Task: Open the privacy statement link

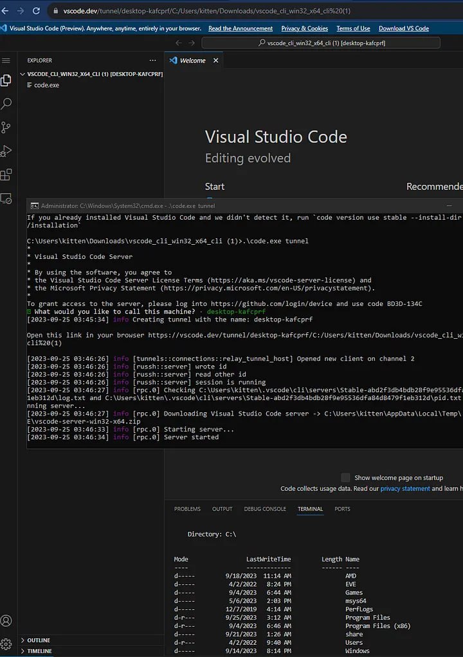Action: 405,488
